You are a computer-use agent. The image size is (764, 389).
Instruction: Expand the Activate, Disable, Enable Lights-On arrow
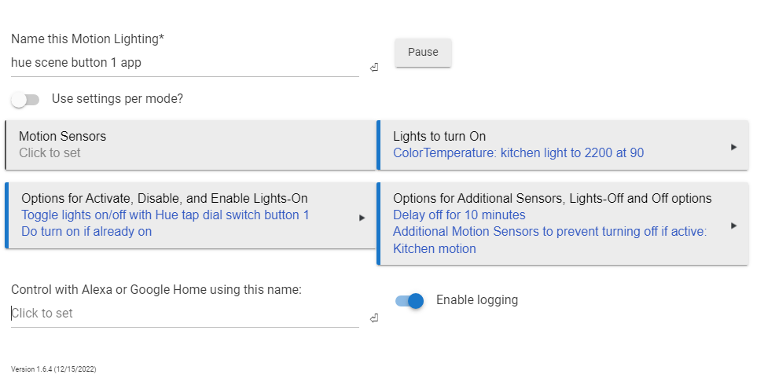click(x=362, y=218)
